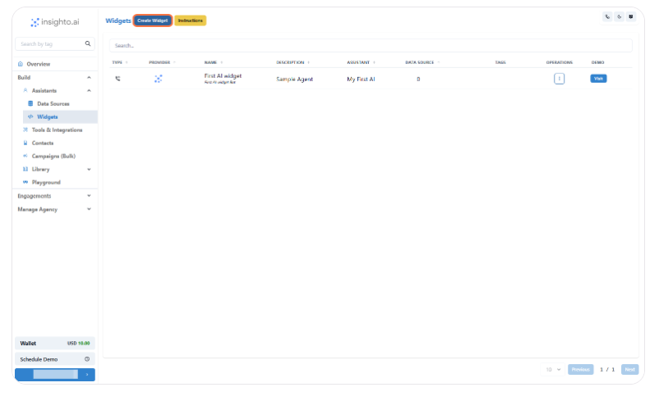Open the rows-per-page 10 dropdown
Image resolution: width=659 pixels, height=401 pixels.
(x=553, y=370)
